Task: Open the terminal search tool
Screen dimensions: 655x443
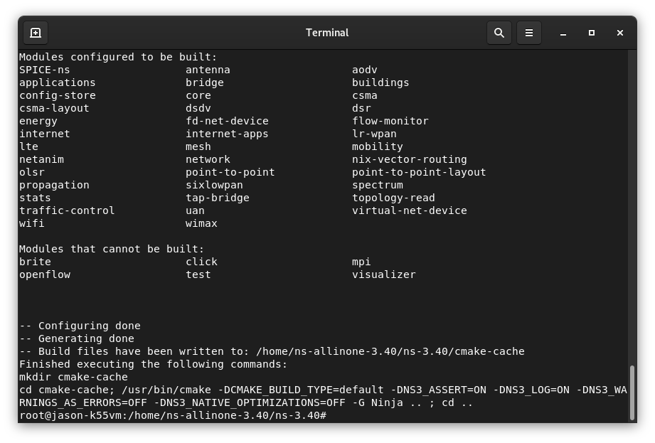Action: coord(499,33)
